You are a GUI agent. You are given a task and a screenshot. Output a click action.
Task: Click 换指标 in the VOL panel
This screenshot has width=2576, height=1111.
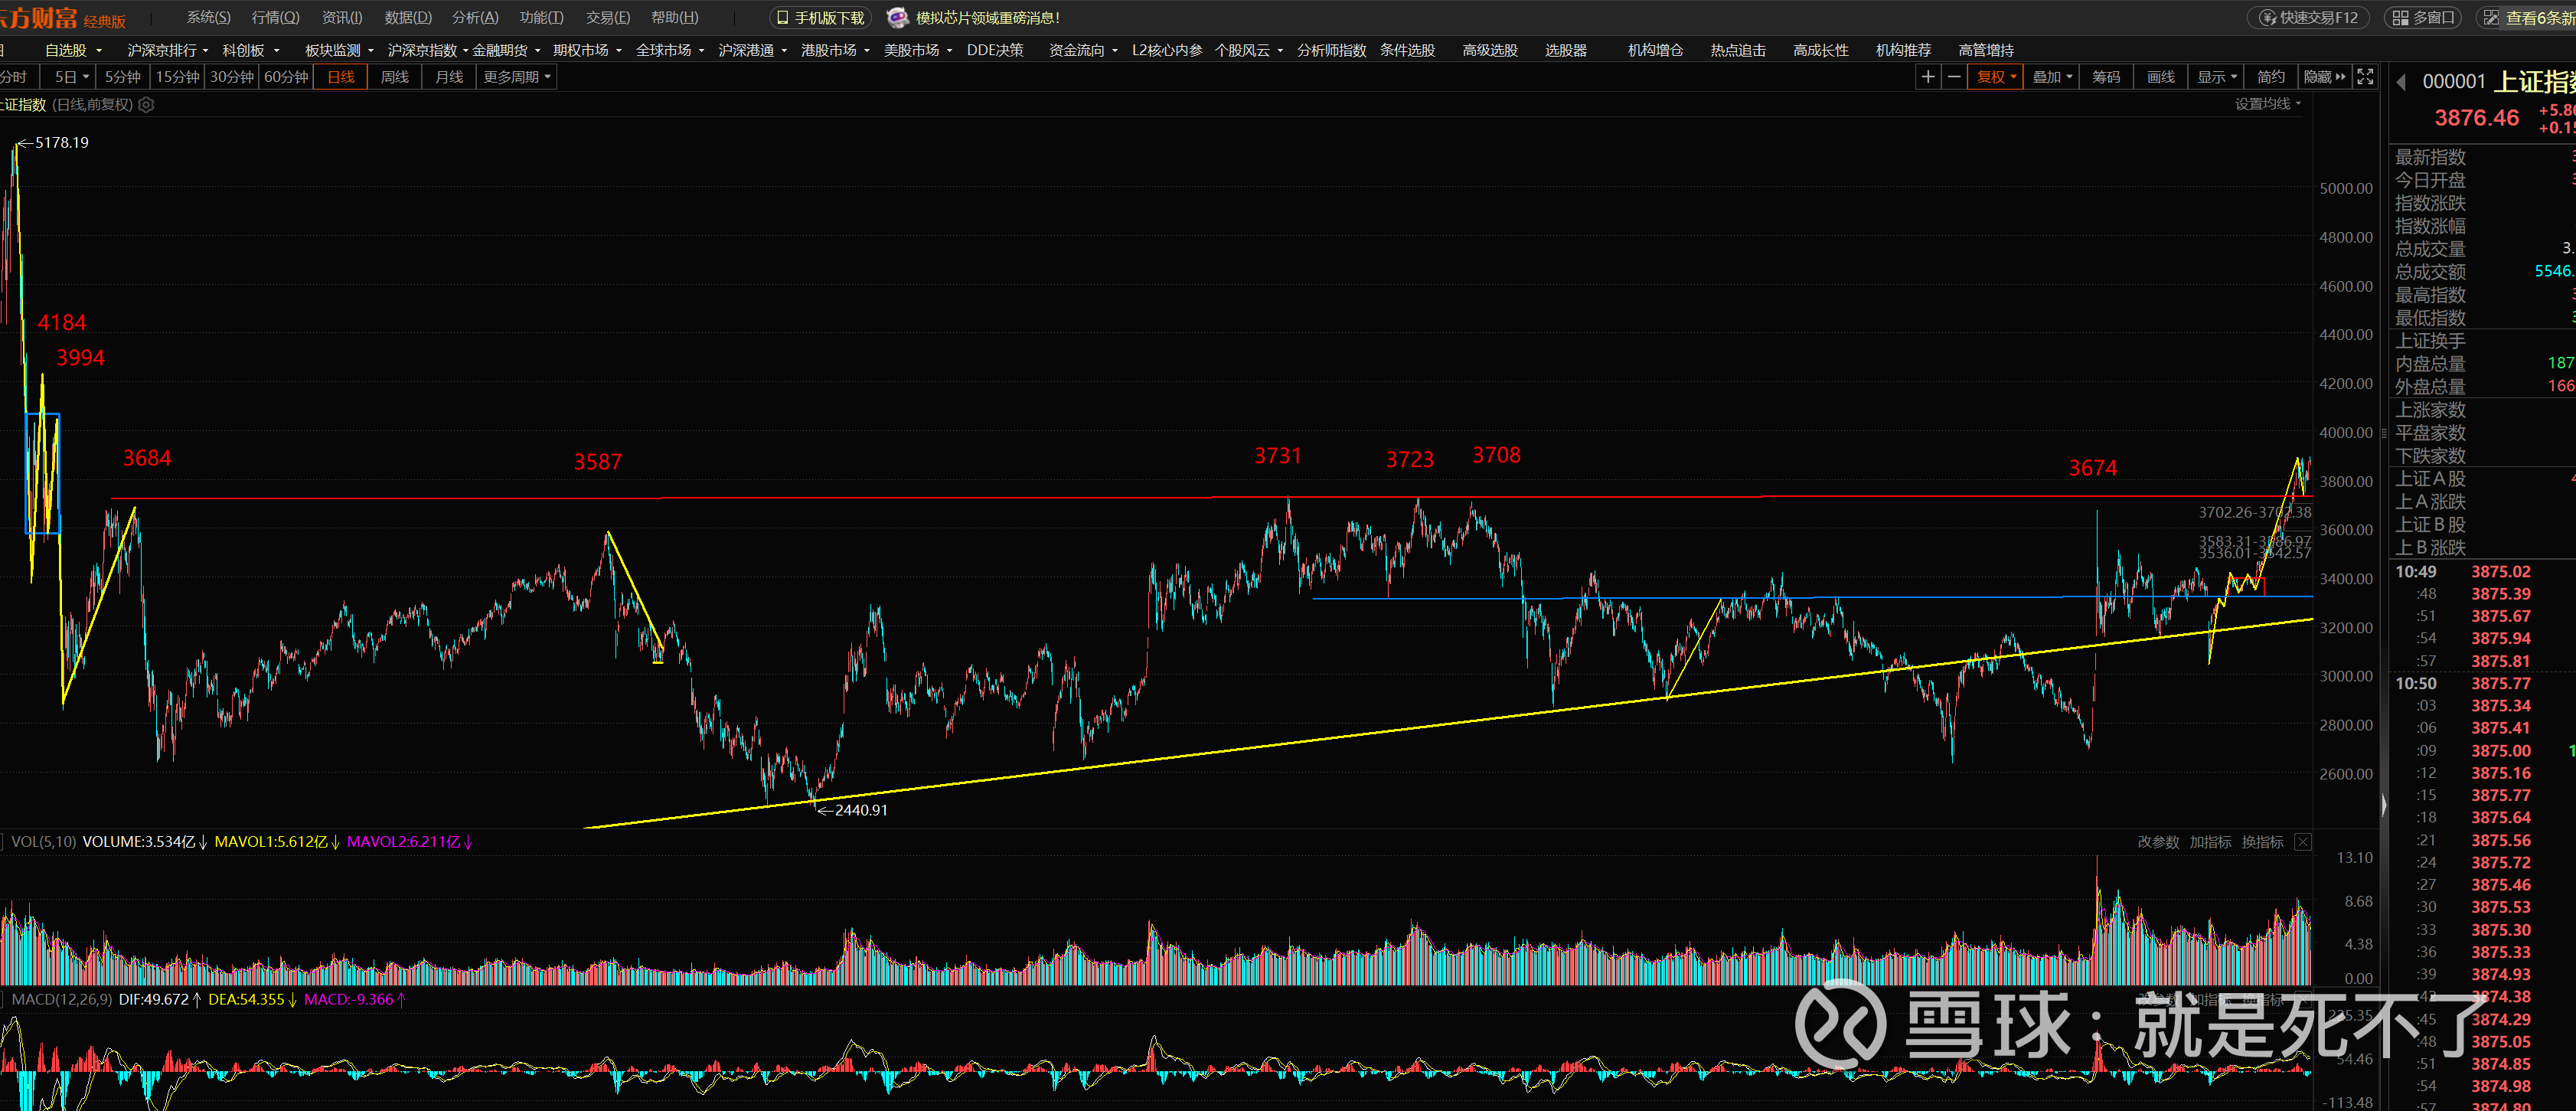click(x=2262, y=842)
